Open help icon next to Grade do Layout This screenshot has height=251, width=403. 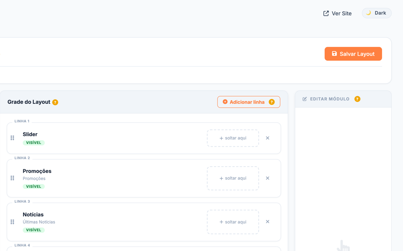coord(55,102)
